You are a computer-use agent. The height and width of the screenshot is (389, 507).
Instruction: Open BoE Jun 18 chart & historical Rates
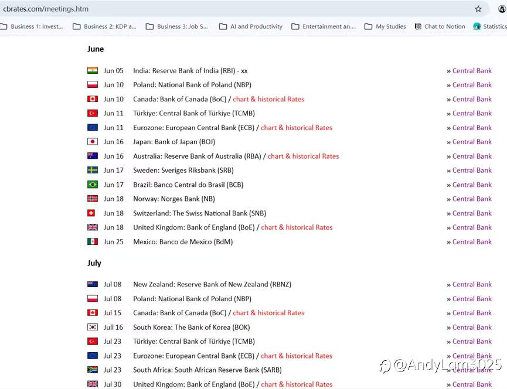click(297, 227)
